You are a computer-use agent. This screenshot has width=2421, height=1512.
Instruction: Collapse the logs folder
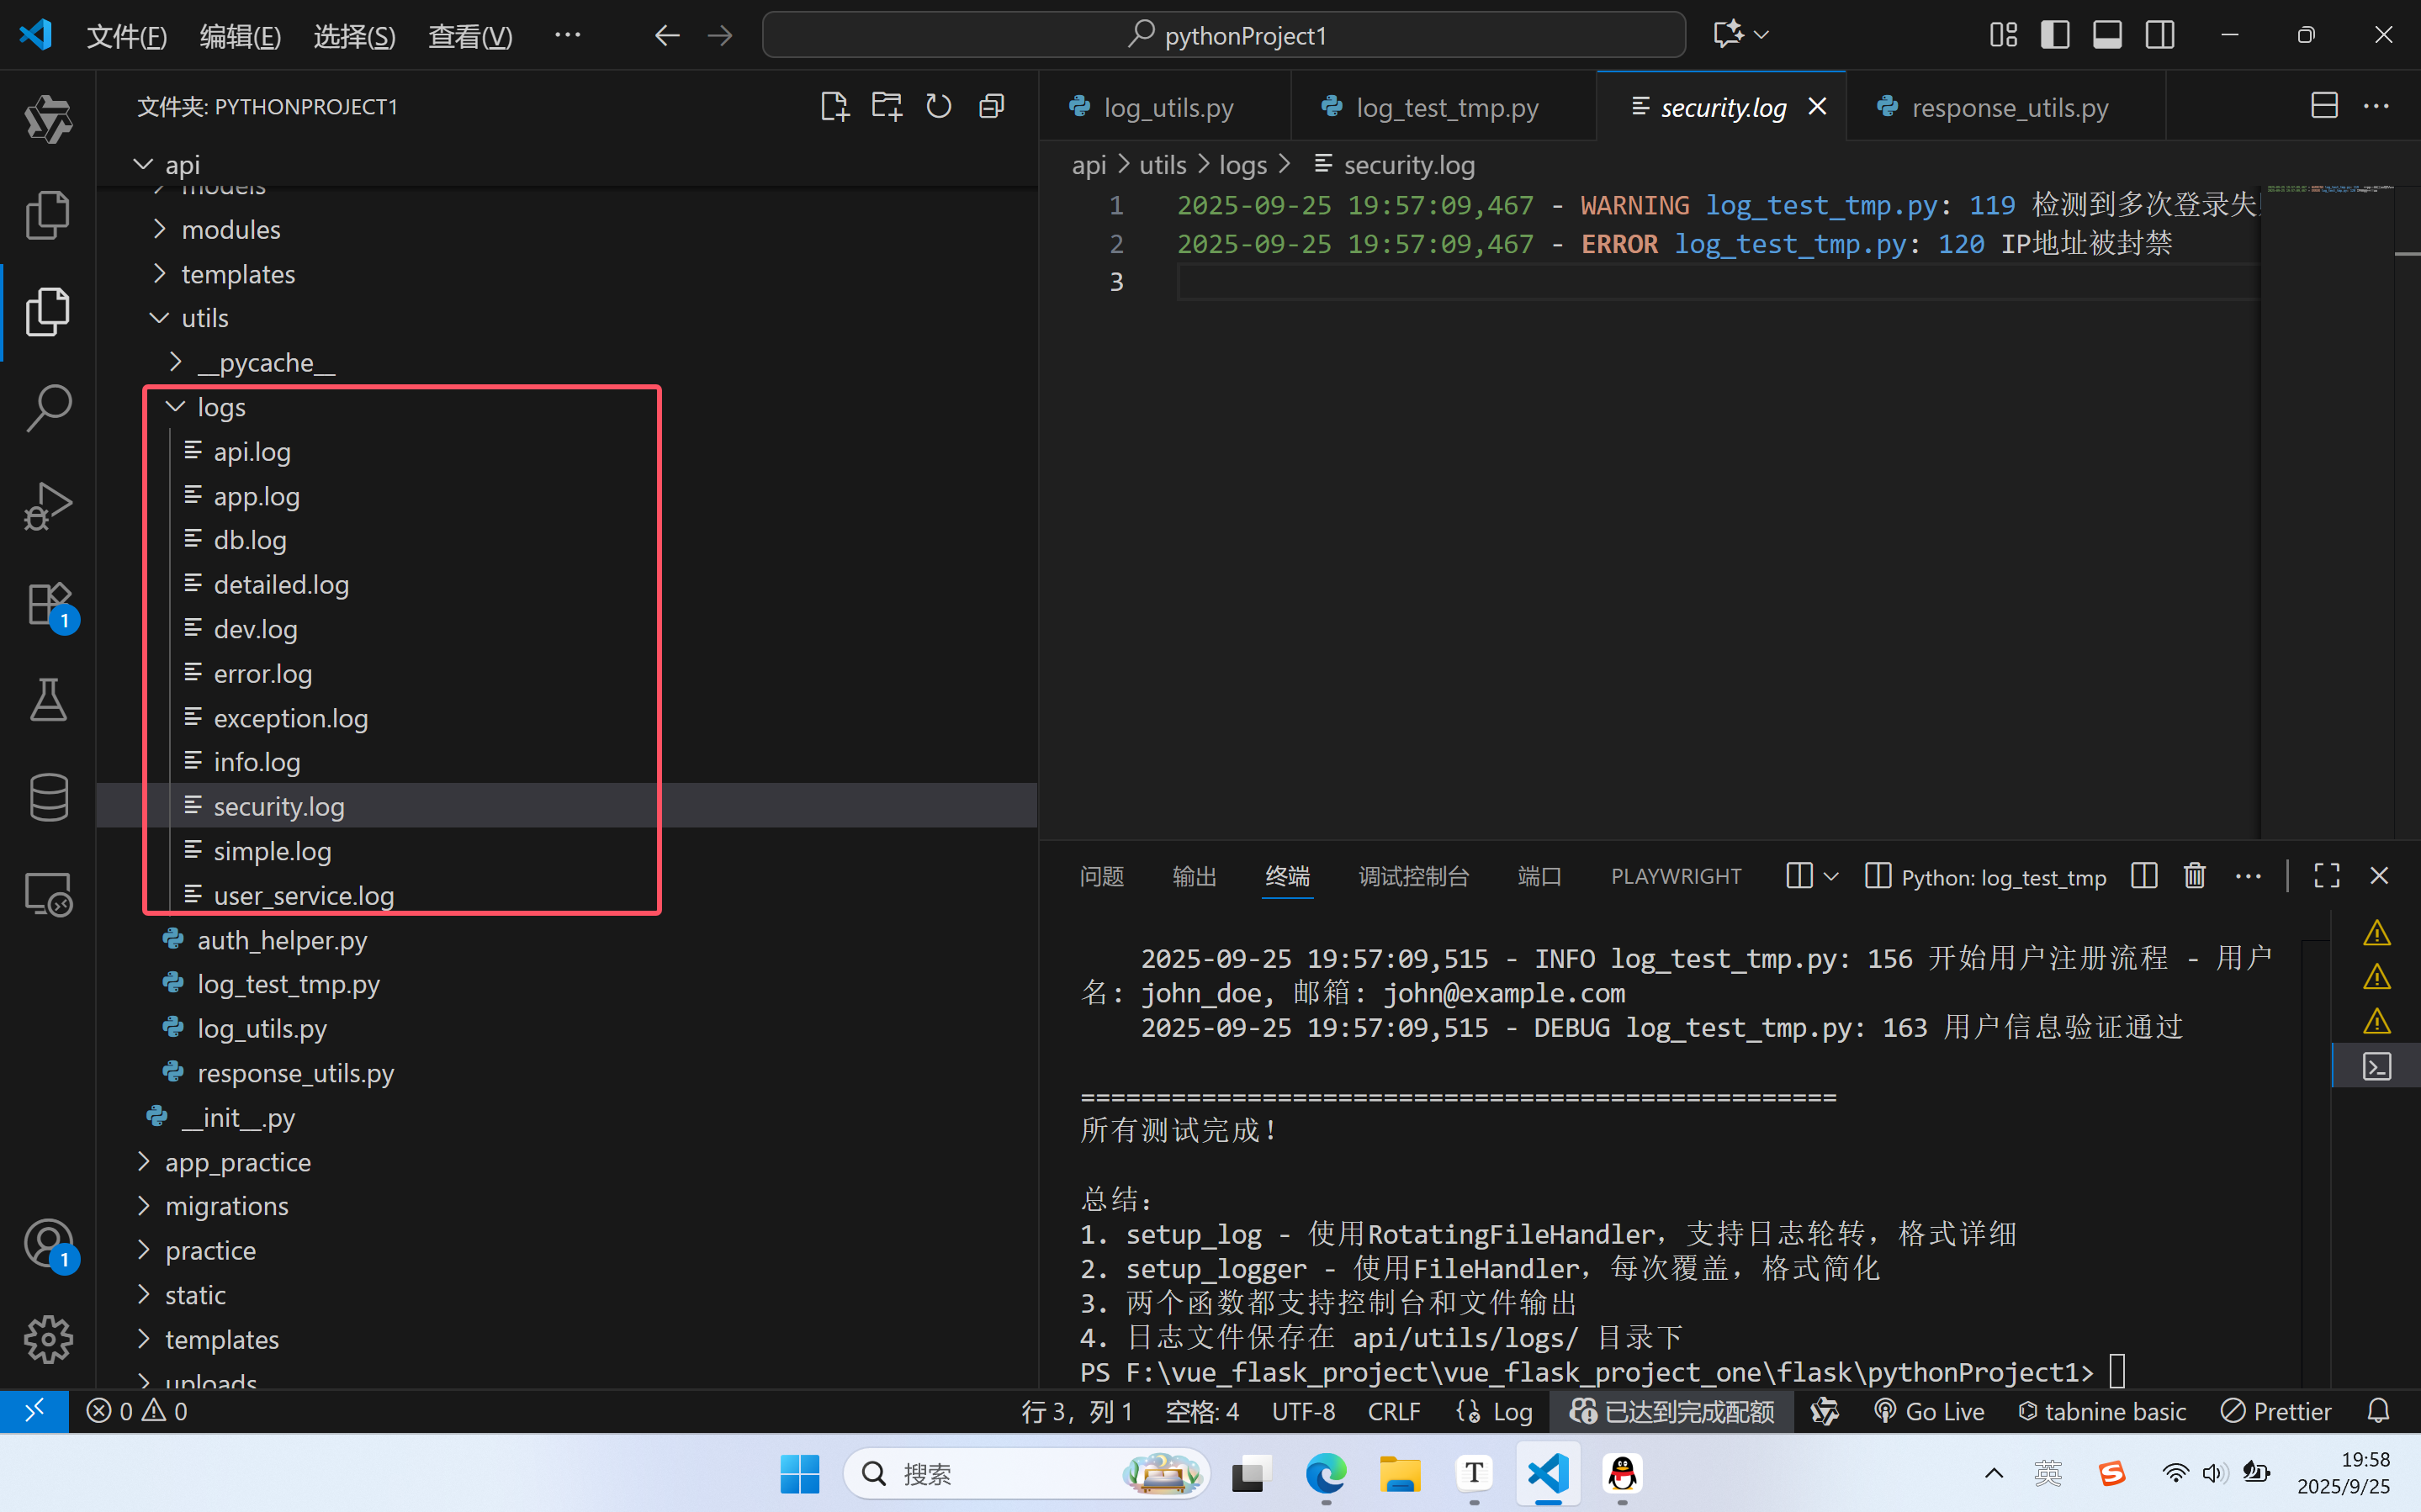pos(220,407)
